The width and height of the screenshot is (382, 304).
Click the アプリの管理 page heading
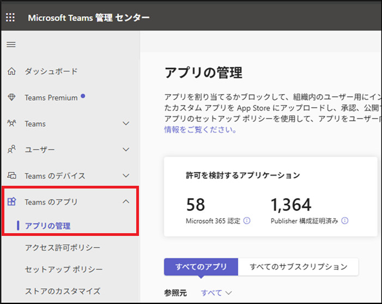(x=203, y=72)
